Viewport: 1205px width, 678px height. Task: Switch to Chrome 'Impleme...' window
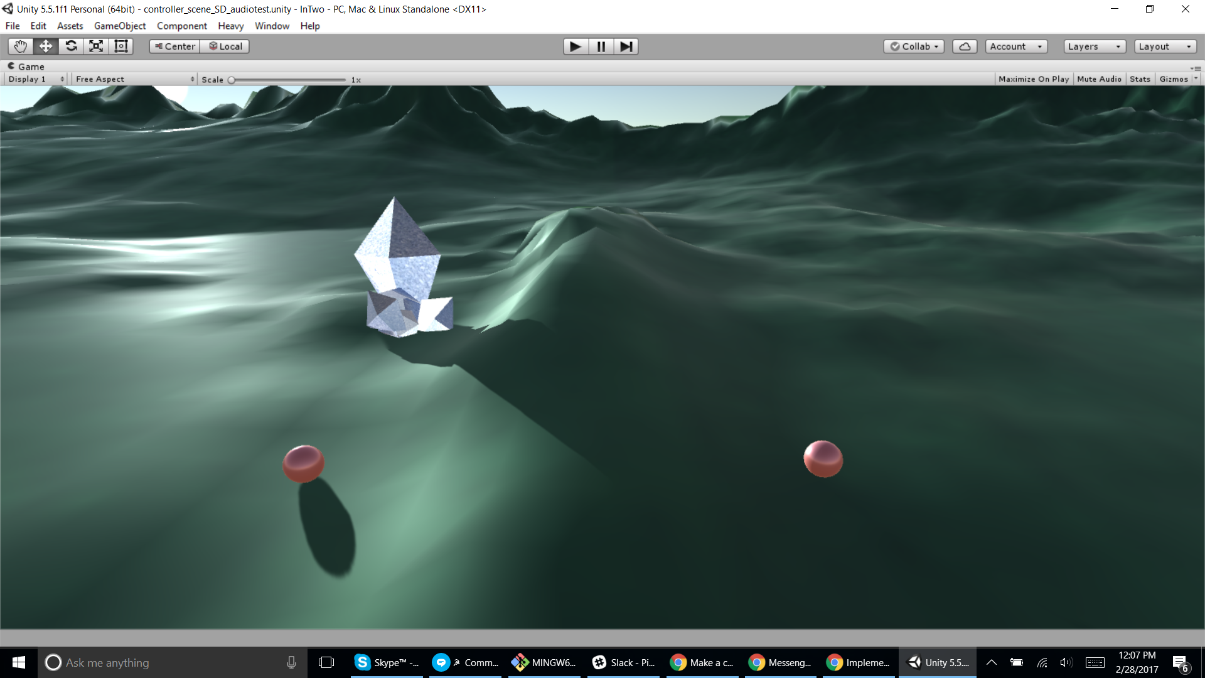859,662
